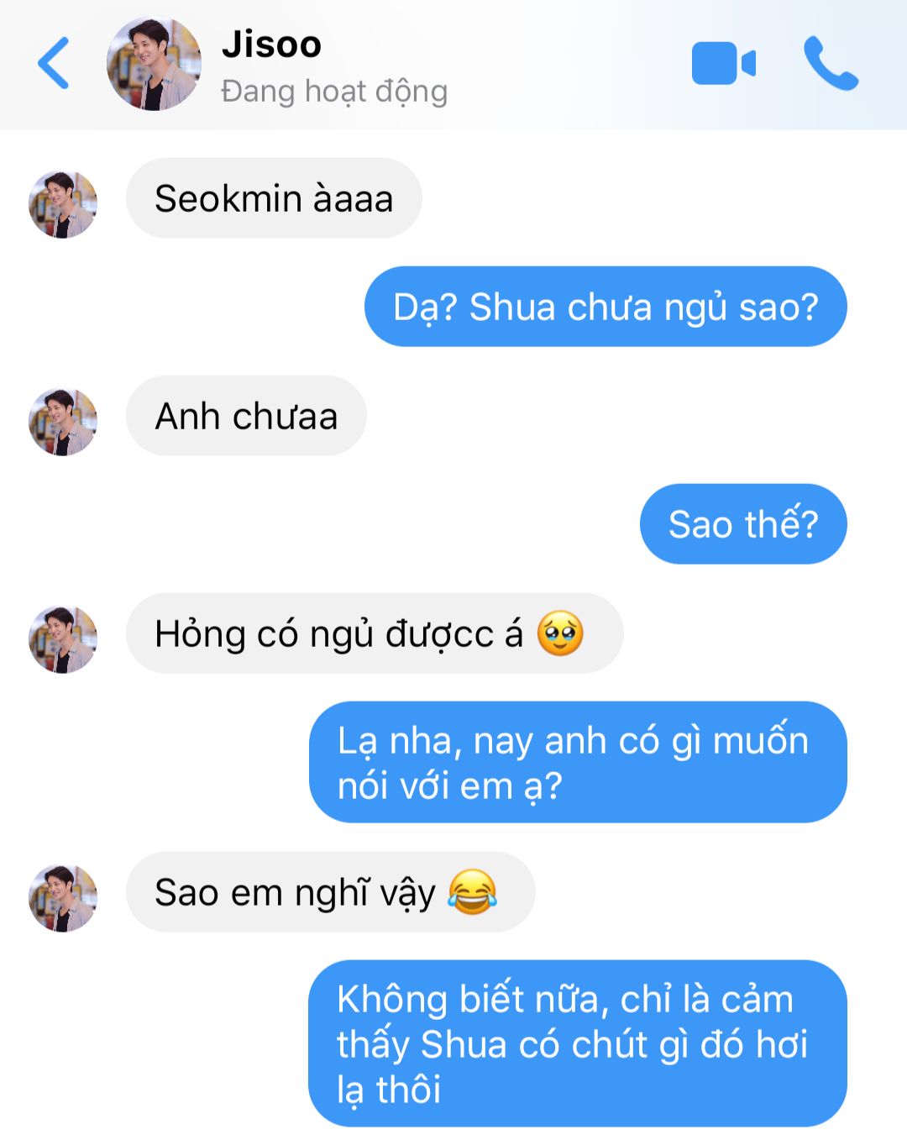Start a voice call with Jisoo
Image resolution: width=907 pixels, height=1140 pixels.
tap(831, 63)
